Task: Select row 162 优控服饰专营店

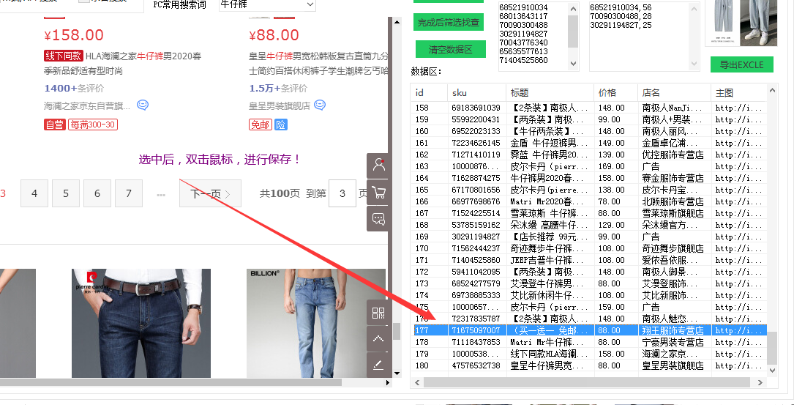Action: [589, 155]
